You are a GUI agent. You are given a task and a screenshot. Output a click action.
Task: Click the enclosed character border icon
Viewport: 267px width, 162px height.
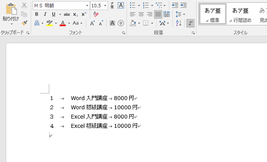(x=121, y=5)
